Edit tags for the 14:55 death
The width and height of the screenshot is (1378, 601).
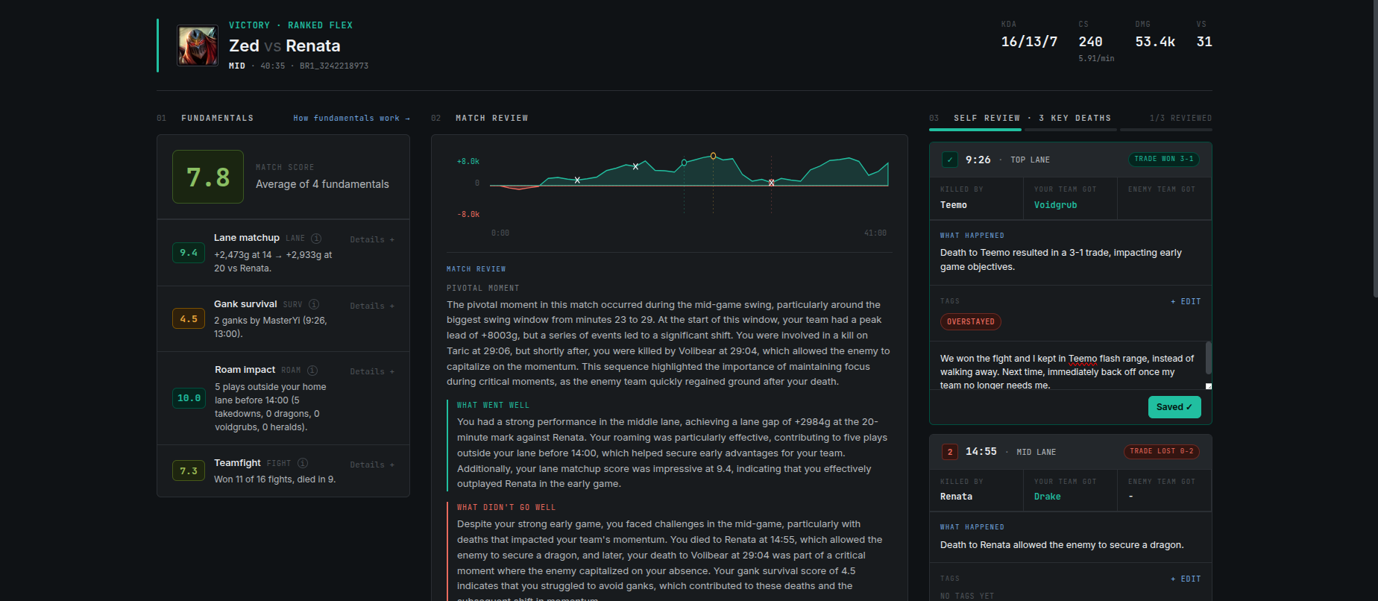tap(1186, 579)
